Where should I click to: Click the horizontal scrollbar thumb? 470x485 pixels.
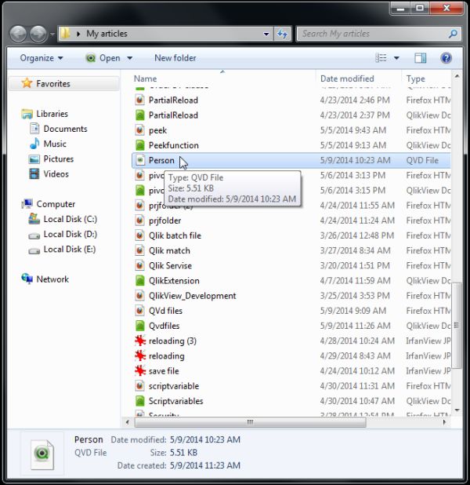250,422
